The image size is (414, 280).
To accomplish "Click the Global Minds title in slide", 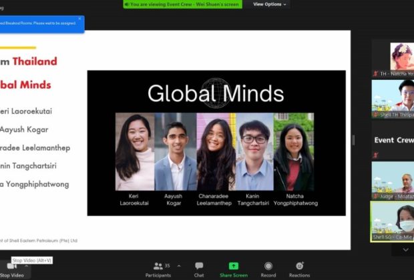I will [216, 93].
